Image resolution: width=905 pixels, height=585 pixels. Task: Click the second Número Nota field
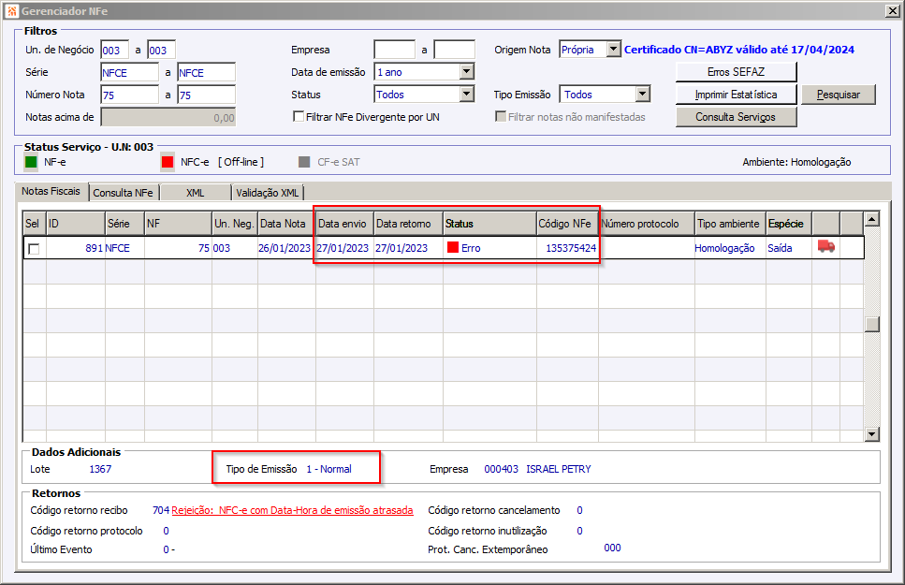click(x=206, y=95)
